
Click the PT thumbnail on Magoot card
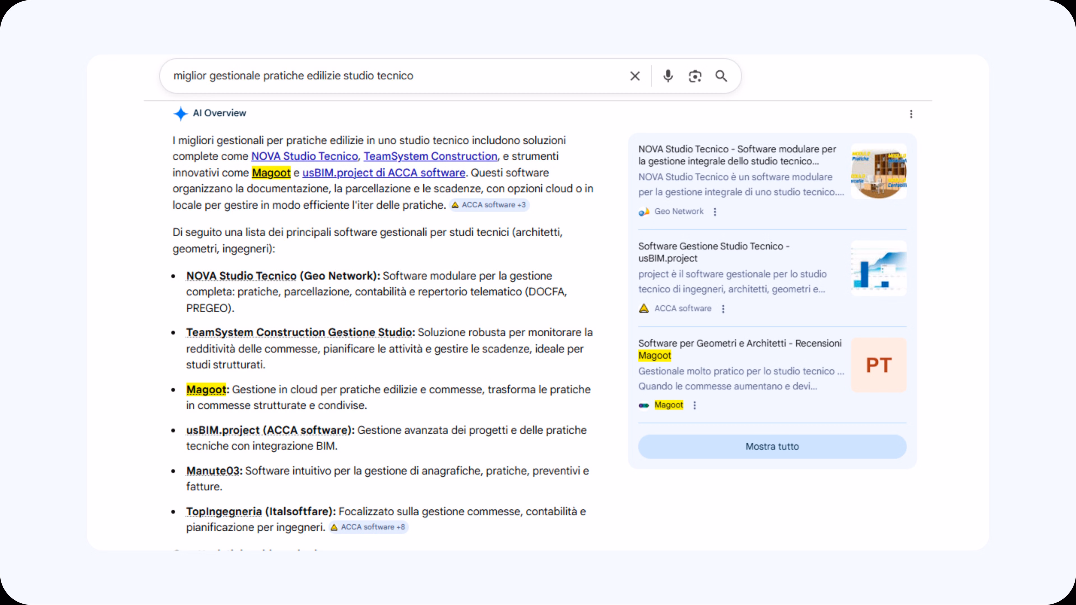coord(878,365)
